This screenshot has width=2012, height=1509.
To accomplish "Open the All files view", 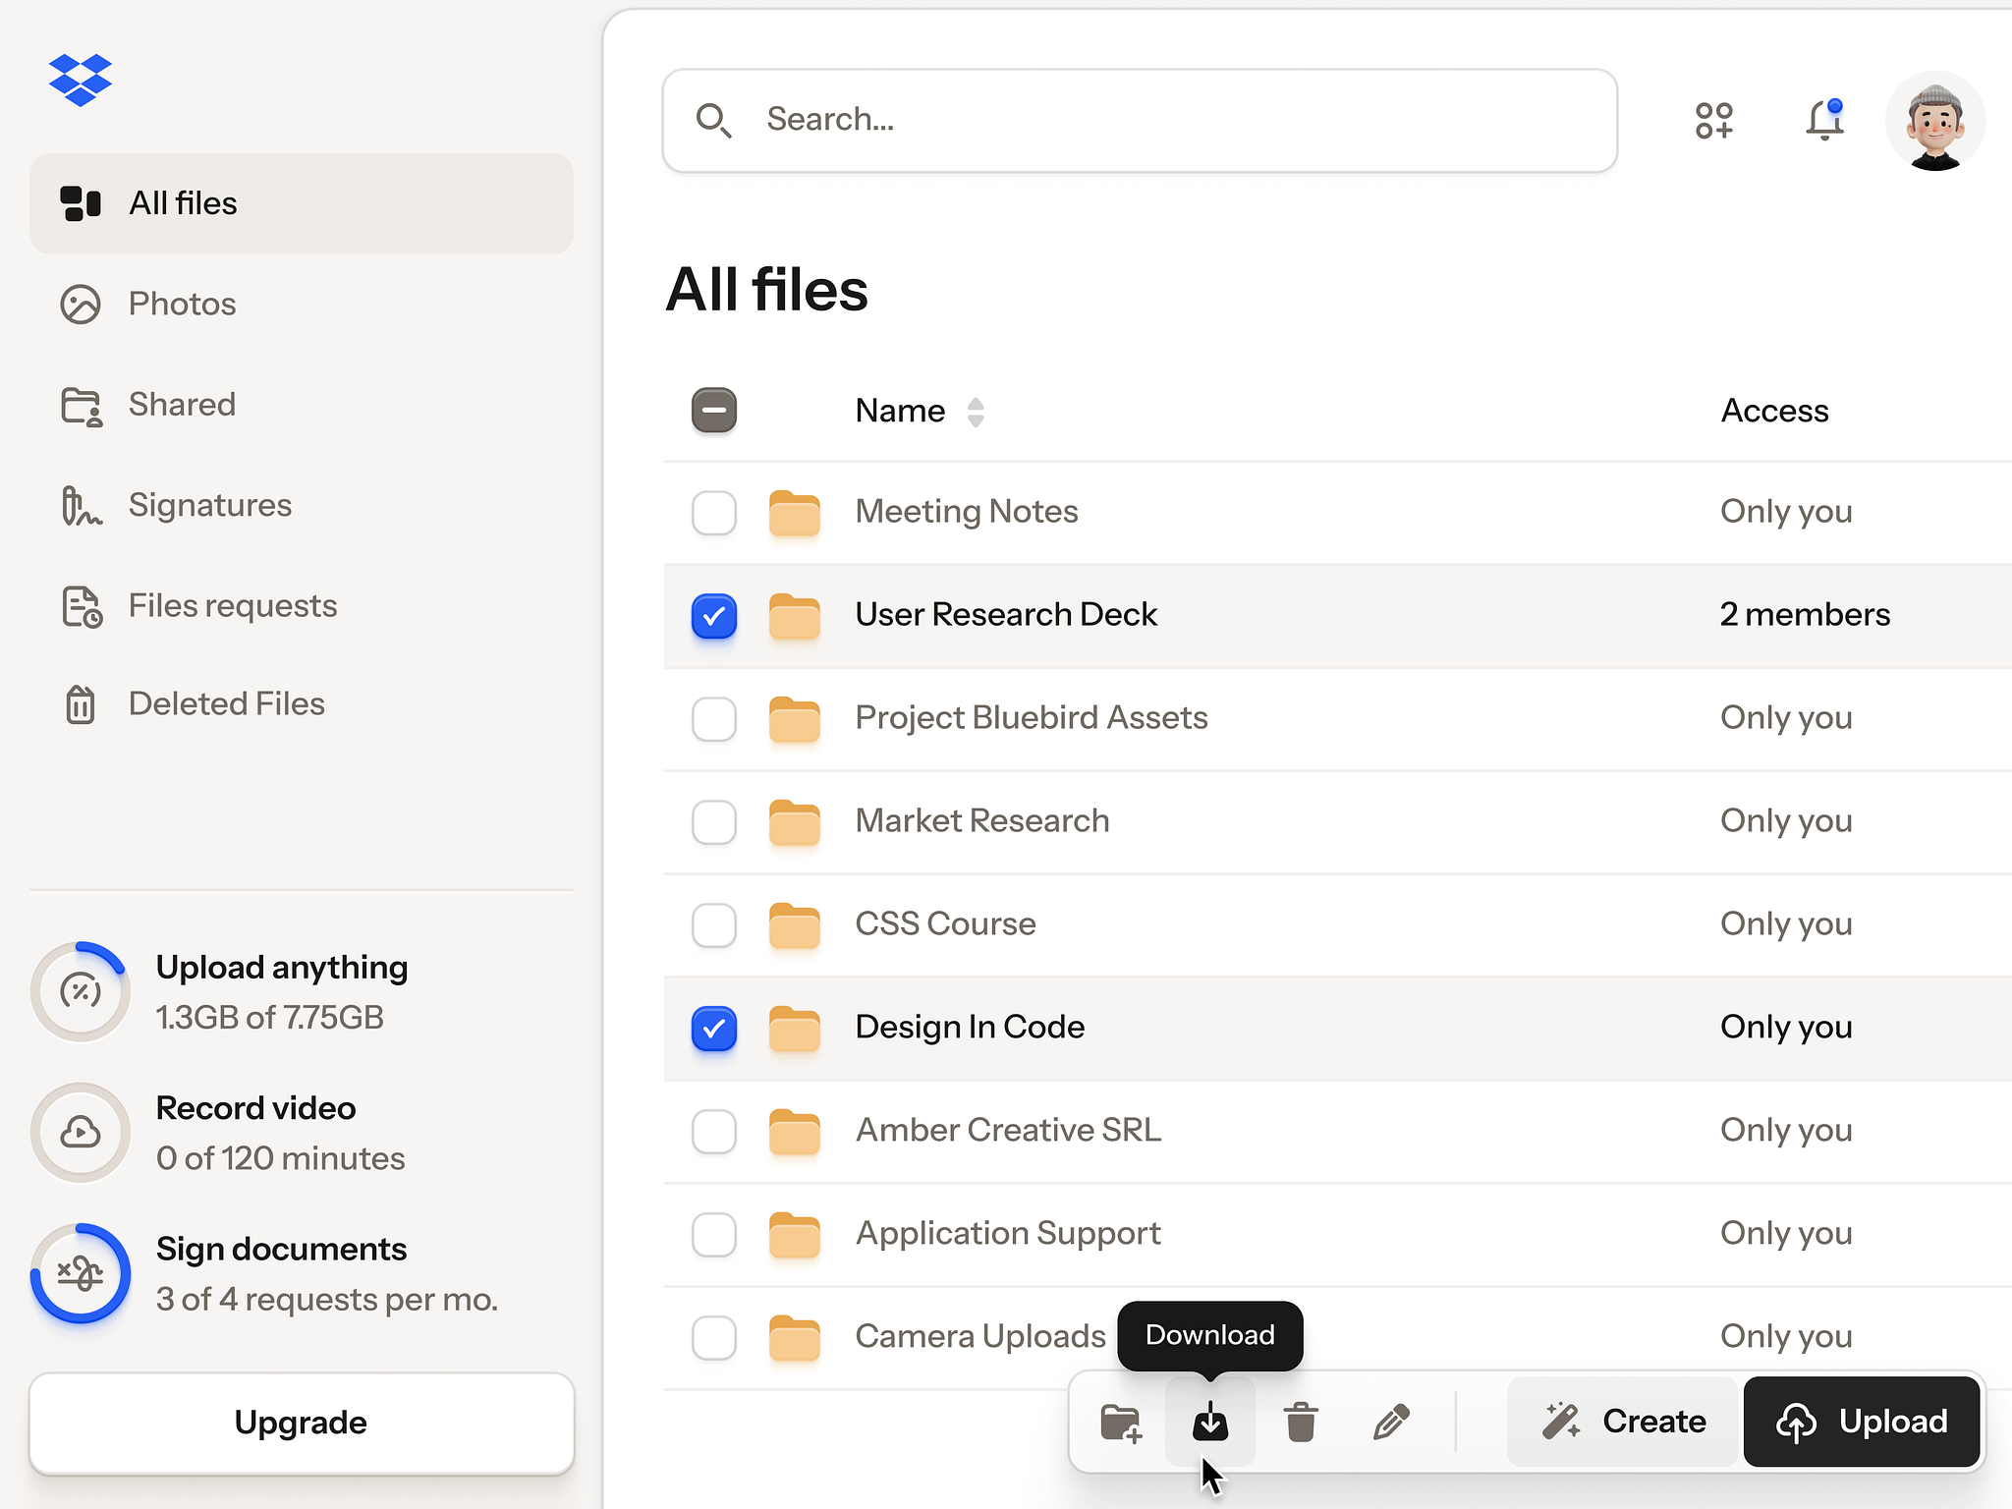I will [183, 203].
